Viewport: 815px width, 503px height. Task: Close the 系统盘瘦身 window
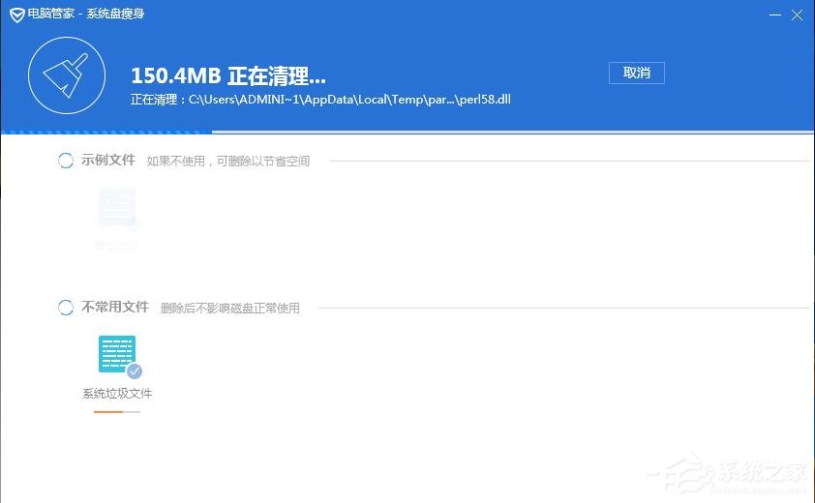tap(799, 15)
